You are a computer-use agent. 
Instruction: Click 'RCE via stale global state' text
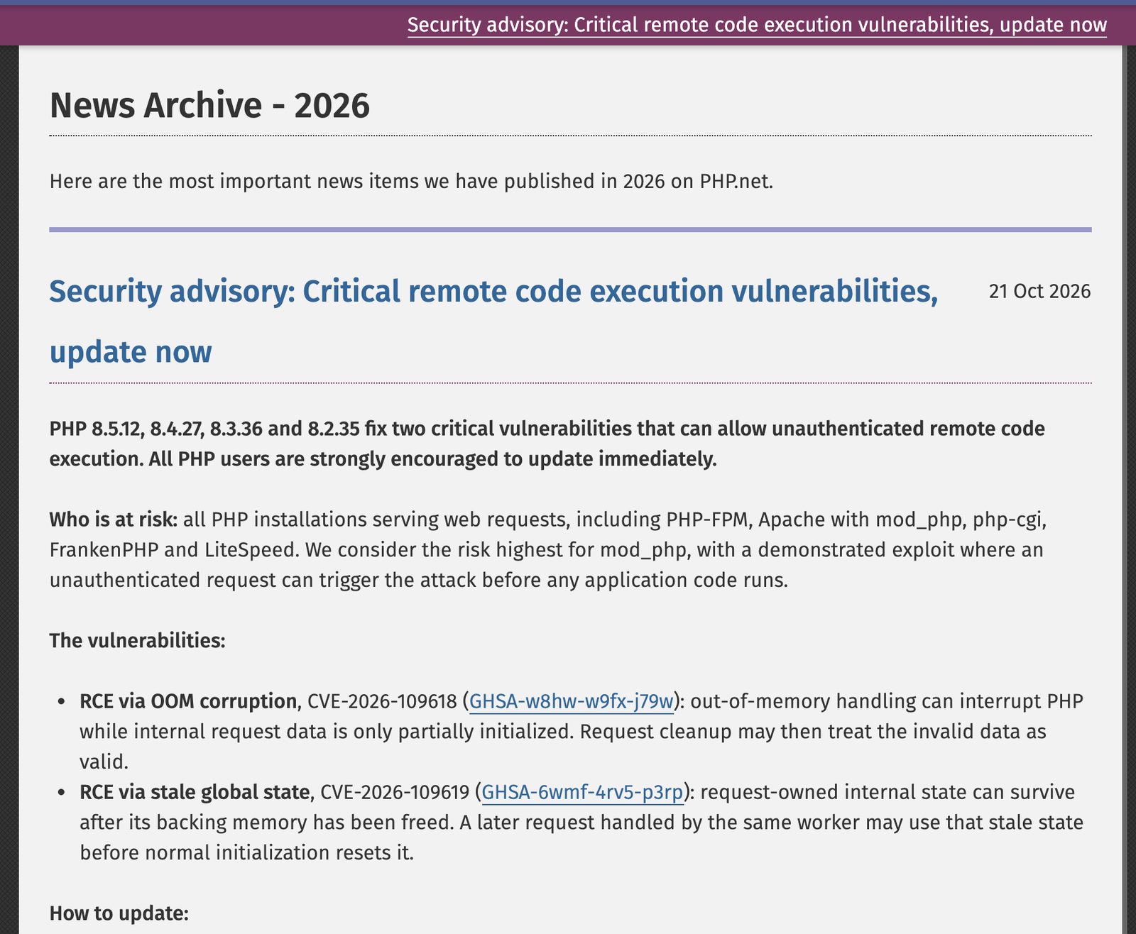click(195, 792)
